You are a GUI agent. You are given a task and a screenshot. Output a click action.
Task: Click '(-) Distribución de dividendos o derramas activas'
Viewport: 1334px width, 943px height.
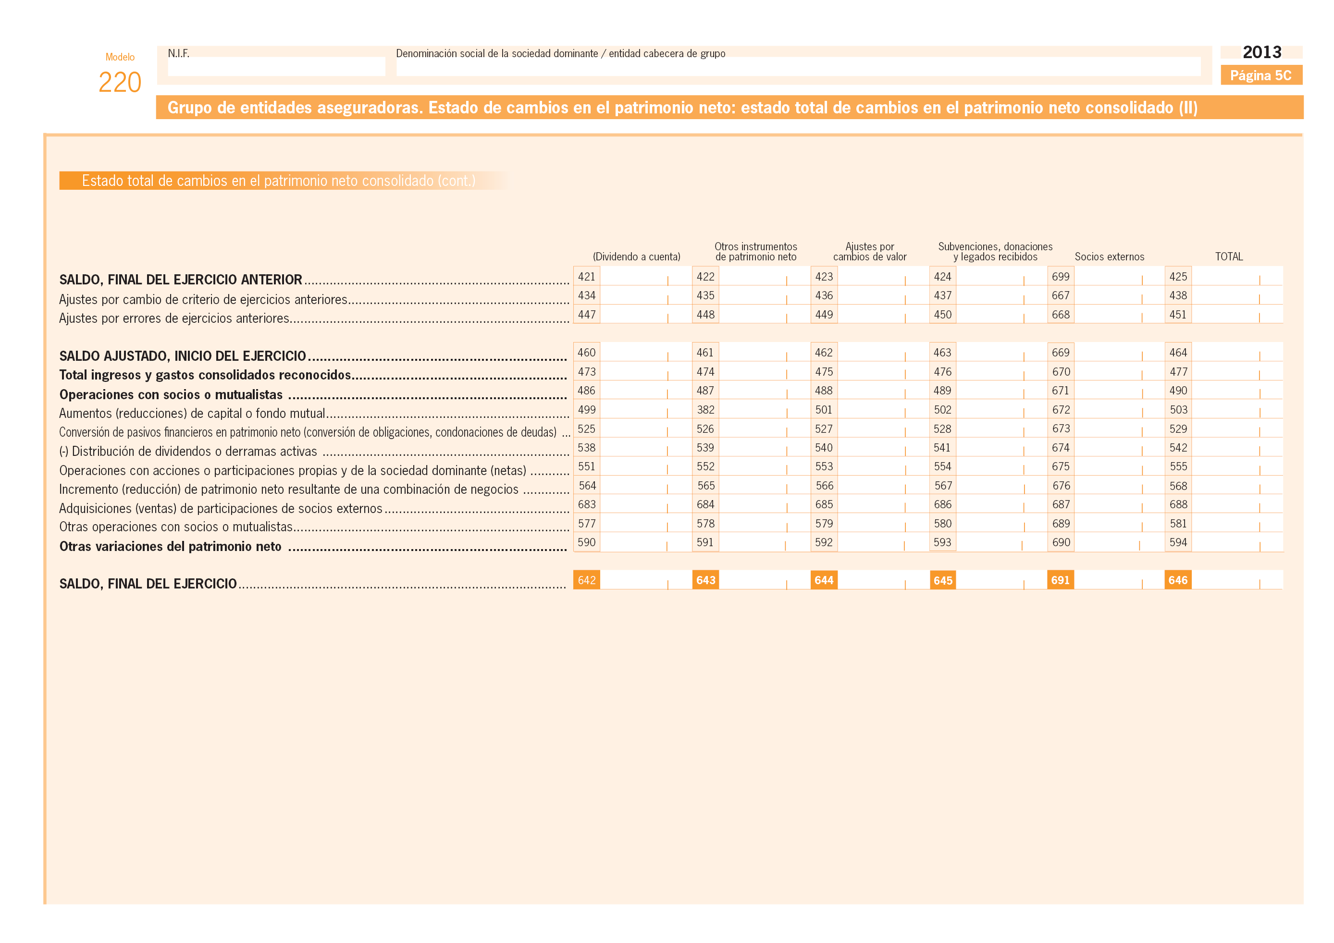click(x=188, y=452)
